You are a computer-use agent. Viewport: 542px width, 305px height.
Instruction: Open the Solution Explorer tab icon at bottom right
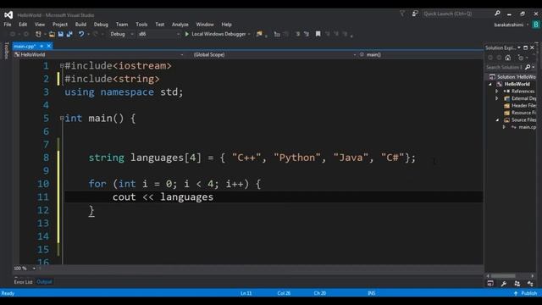490,284
